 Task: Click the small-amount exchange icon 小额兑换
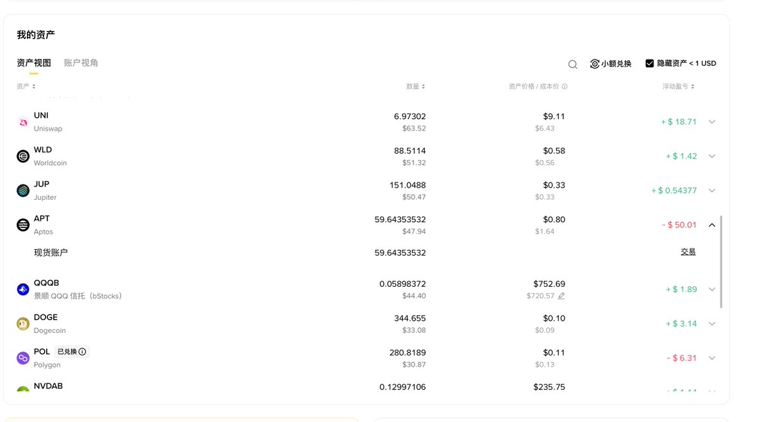(595, 63)
